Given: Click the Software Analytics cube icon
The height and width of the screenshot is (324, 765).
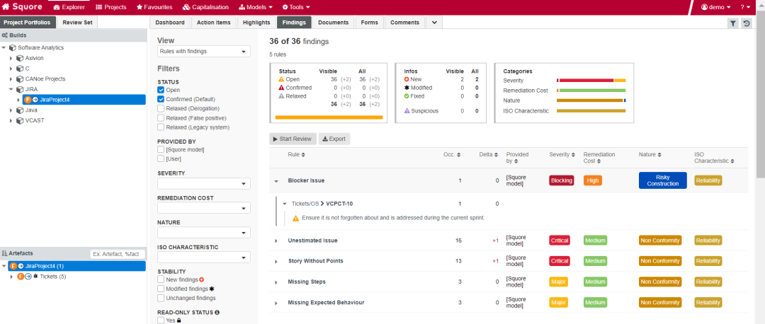Looking at the screenshot, I should pos(13,47).
